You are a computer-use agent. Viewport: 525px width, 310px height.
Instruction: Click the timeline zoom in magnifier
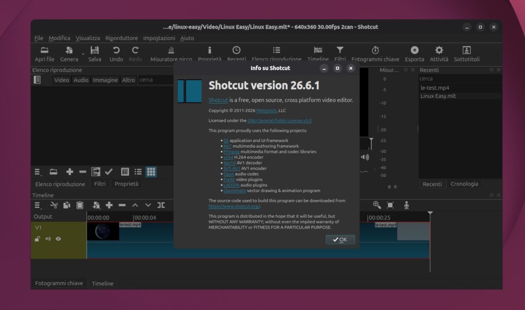point(377,205)
